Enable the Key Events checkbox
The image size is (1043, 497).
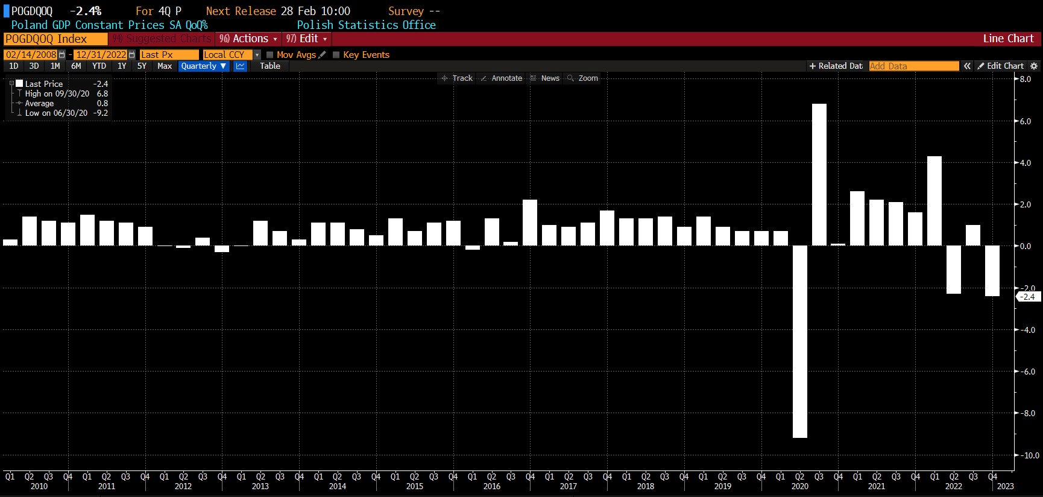[336, 55]
